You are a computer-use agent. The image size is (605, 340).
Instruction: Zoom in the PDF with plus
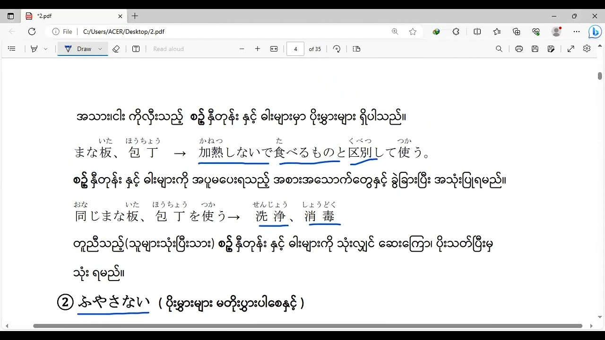click(x=258, y=49)
